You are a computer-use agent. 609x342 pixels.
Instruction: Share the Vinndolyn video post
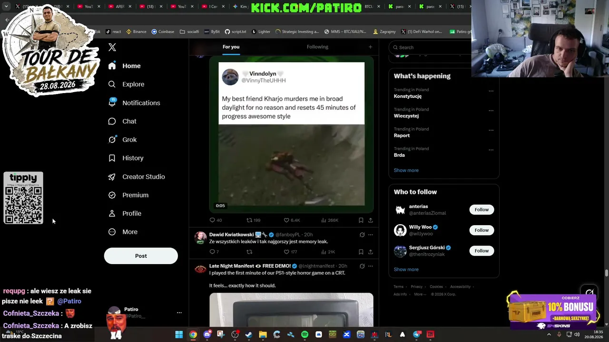(371, 220)
